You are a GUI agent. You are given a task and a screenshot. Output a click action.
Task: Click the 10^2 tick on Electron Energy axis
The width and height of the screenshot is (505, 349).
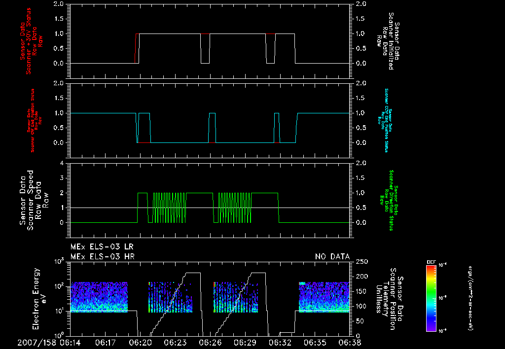tap(59, 286)
